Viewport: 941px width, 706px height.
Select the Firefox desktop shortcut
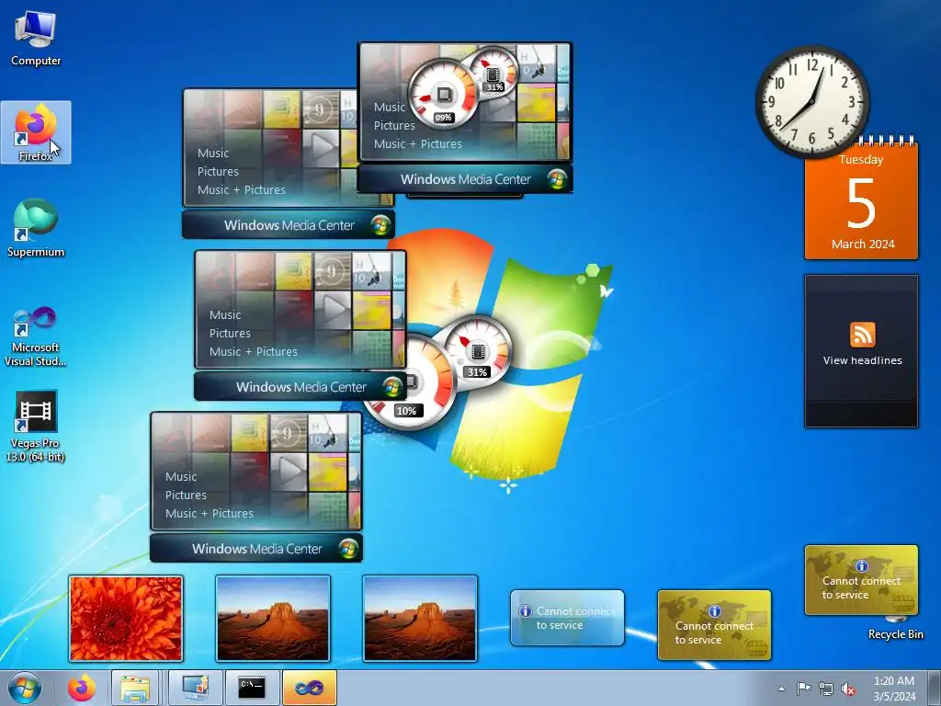[36, 132]
